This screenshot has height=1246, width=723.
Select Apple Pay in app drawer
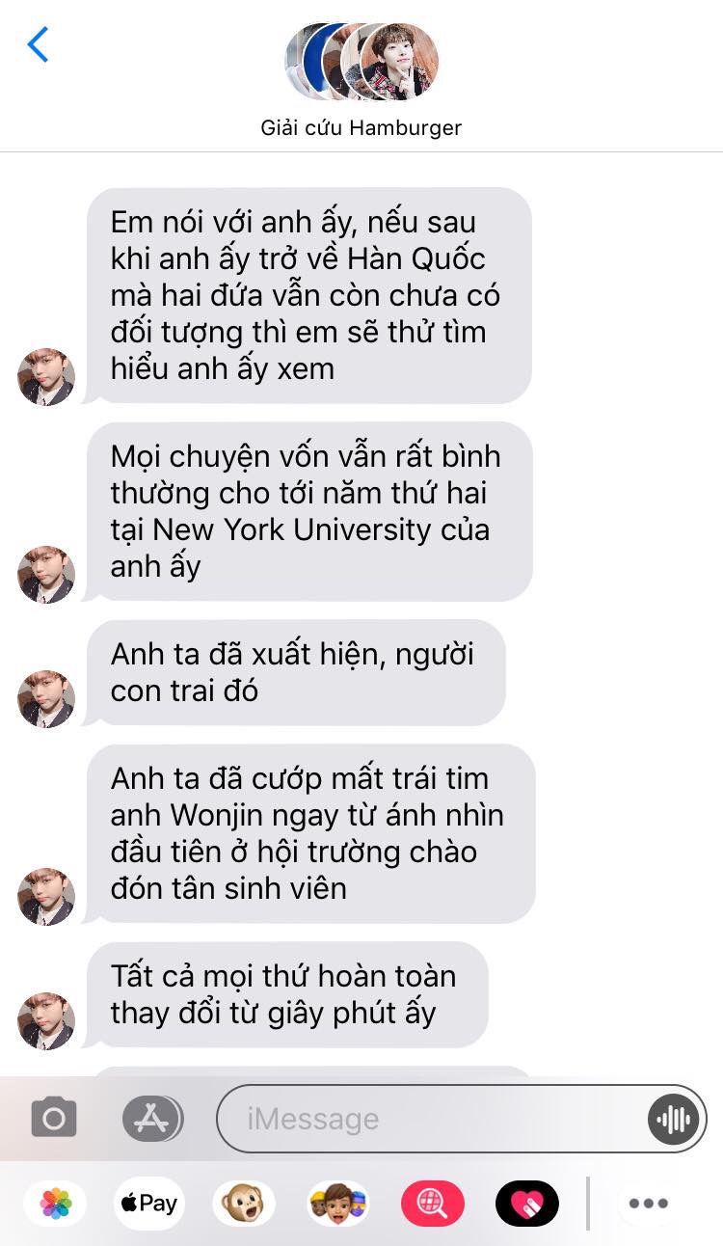tap(149, 1203)
